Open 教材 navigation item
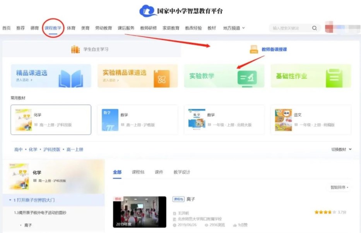361x233 pixels. (x=212, y=28)
